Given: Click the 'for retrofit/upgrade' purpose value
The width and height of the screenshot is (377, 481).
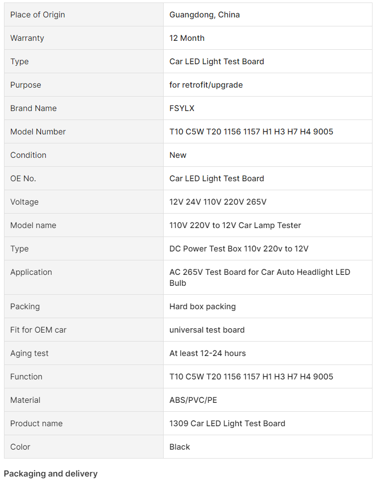Looking at the screenshot, I should click(206, 85).
